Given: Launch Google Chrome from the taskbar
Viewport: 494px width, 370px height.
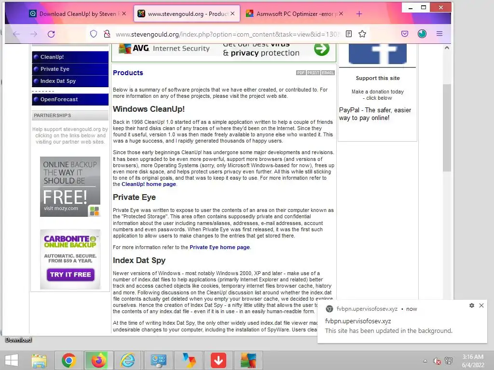Looking at the screenshot, I should [x=69, y=360].
